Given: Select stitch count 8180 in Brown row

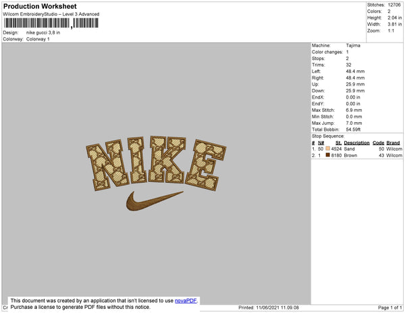Looking at the screenshot, I should point(336,155).
